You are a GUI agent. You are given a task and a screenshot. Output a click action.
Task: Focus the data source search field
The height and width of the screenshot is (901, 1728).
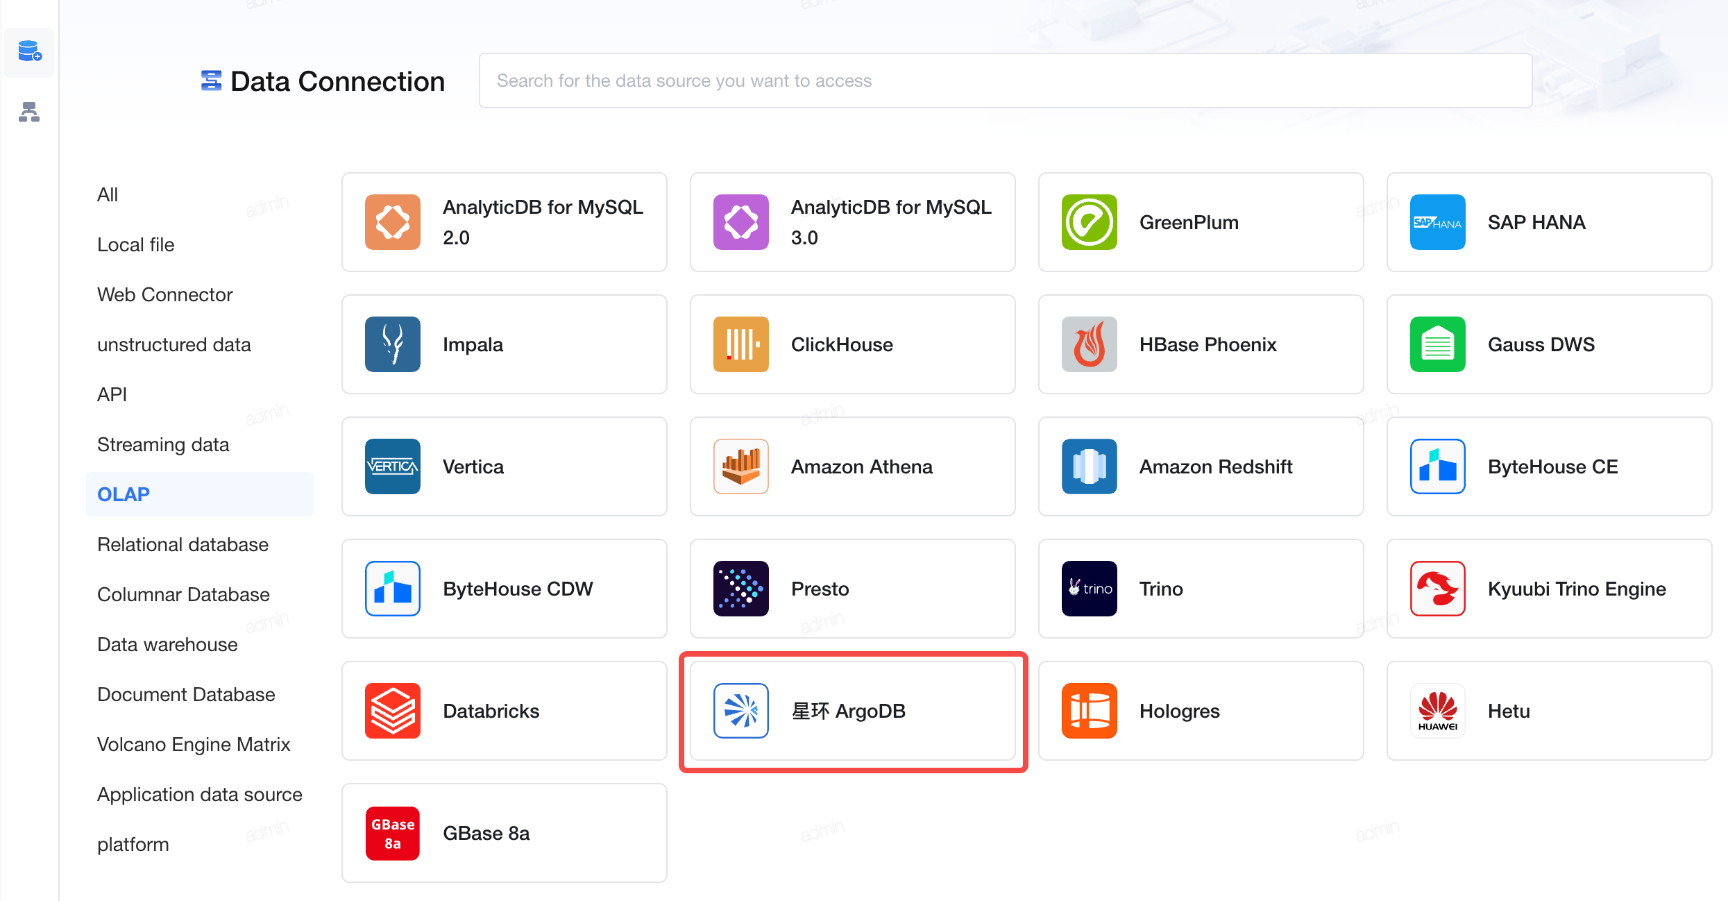[x=1005, y=81]
